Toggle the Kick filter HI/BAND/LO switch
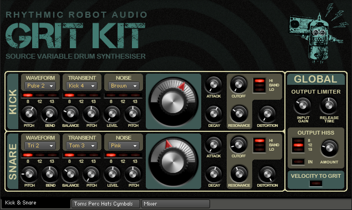Viewport: 352px width, 210px height. (x=259, y=85)
